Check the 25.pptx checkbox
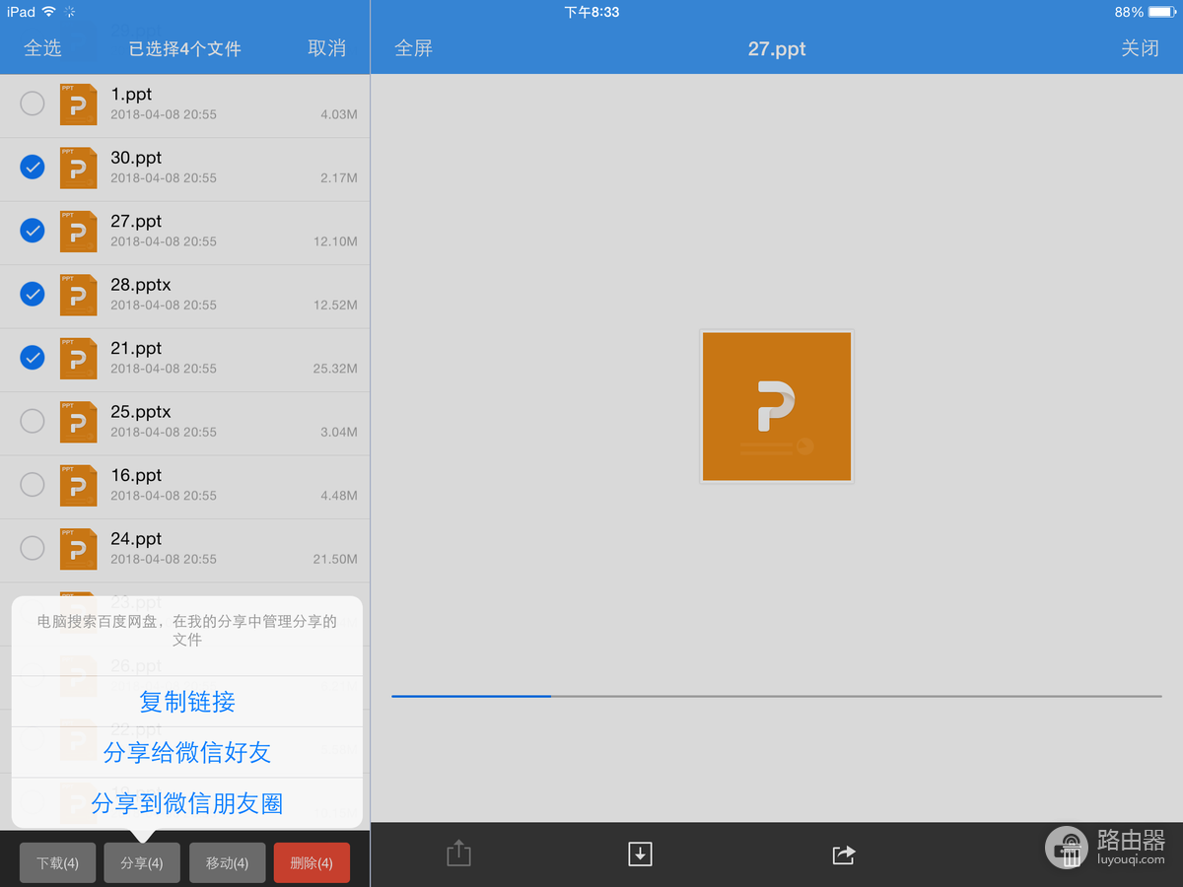 33,422
